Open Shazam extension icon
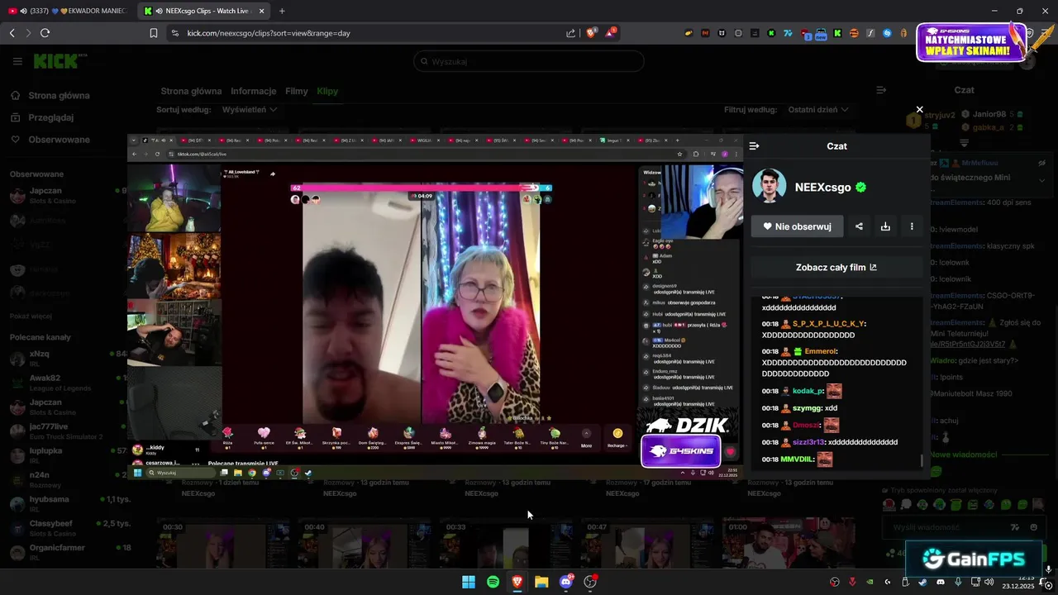The width and height of the screenshot is (1058, 595). coord(887,33)
